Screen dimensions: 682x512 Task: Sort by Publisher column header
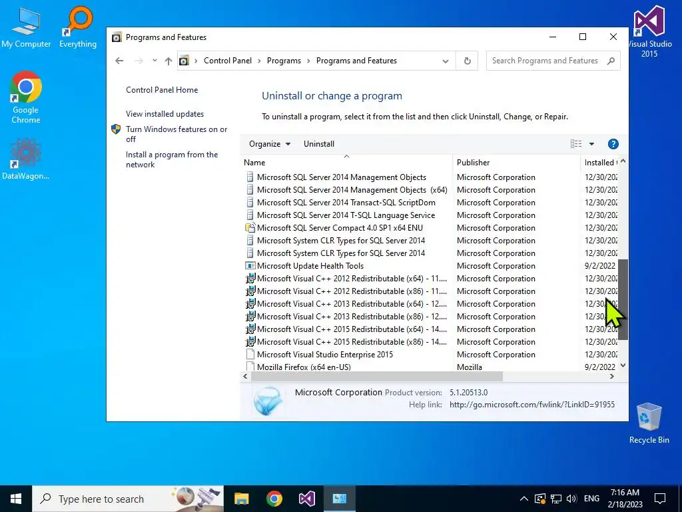pos(516,162)
